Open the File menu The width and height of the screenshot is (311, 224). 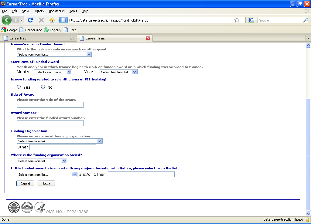click(5, 11)
